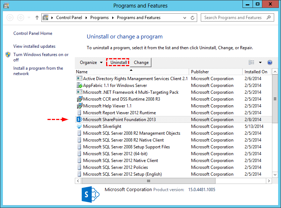
Task: Click the 5/13/2014 install date cell
Action: click(254, 126)
